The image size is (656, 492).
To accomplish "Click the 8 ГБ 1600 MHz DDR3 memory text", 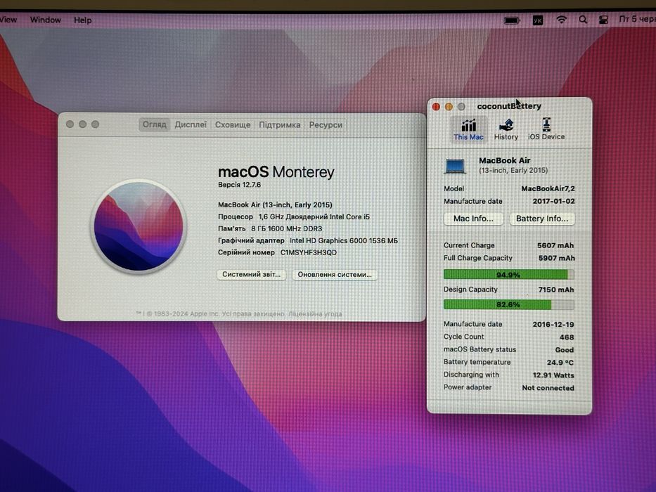I will pyautogui.click(x=287, y=228).
